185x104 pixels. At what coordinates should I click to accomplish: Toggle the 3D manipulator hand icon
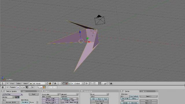pos(64,83)
